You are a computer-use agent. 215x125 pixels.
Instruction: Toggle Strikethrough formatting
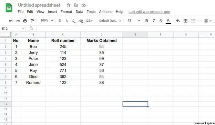pos(161,21)
